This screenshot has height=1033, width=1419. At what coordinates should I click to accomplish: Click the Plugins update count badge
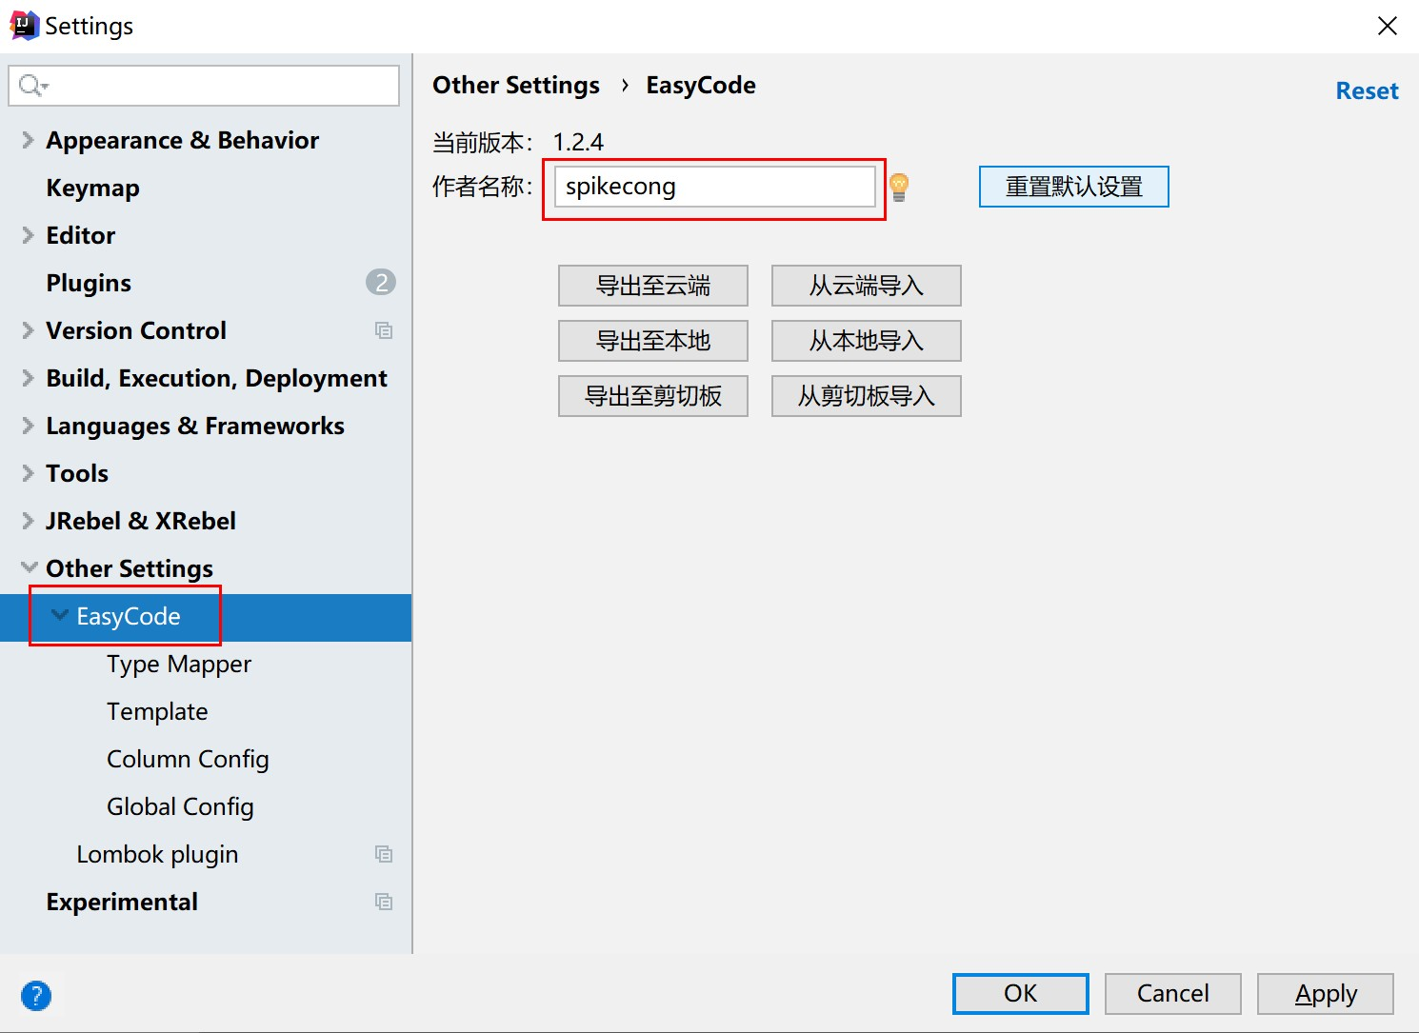click(x=381, y=283)
